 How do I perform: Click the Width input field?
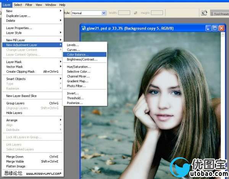pyautogui.click(x=124, y=13)
